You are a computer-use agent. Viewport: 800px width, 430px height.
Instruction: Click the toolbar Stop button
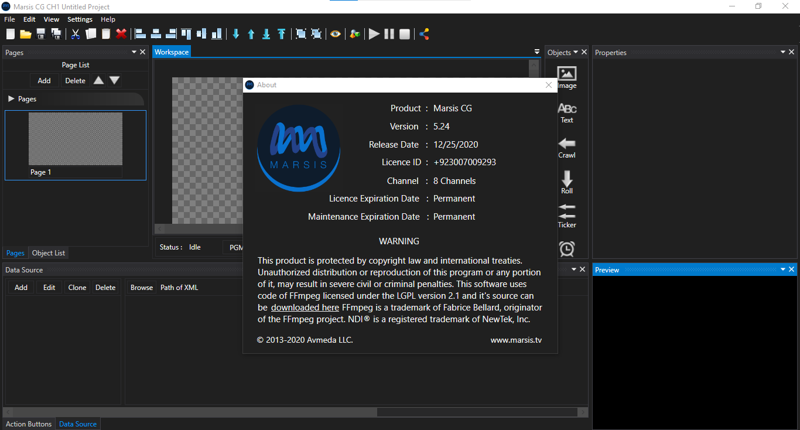405,34
